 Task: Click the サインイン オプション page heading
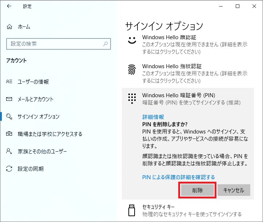pyautogui.click(x=164, y=26)
